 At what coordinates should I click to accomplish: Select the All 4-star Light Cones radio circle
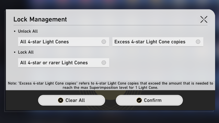click(104, 42)
